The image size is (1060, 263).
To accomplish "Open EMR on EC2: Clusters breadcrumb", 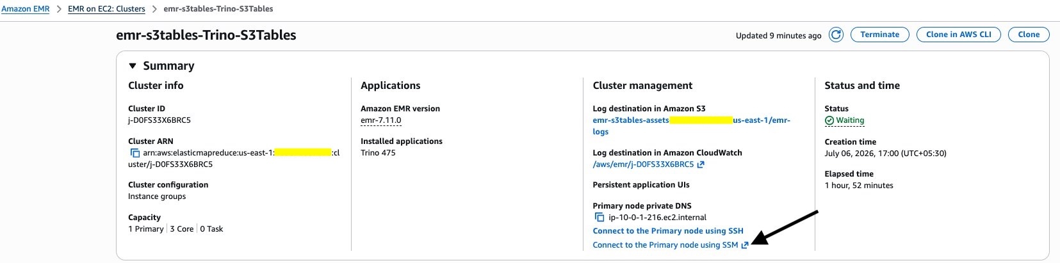I will (x=106, y=9).
